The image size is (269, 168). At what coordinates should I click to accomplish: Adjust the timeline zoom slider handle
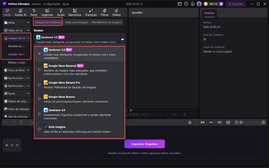241,122
